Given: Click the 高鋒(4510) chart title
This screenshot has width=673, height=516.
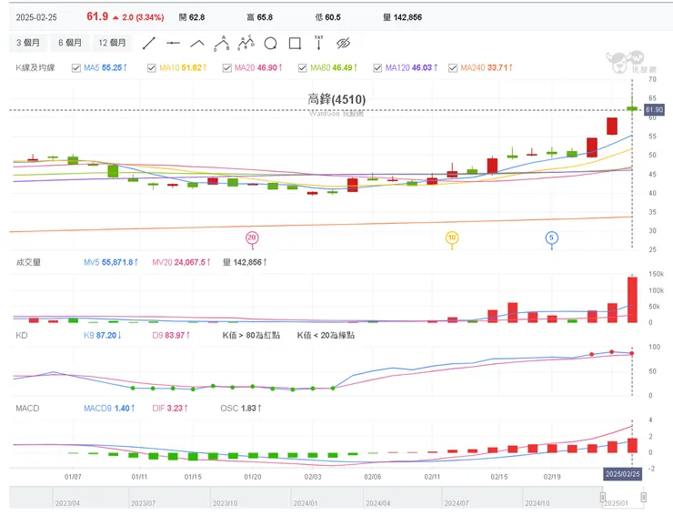Looking at the screenshot, I should click(336, 99).
